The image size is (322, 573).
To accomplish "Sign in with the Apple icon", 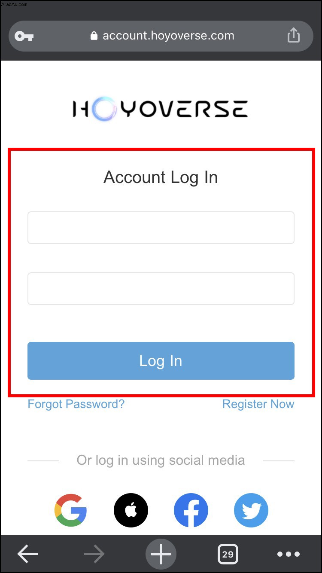I will 131,510.
